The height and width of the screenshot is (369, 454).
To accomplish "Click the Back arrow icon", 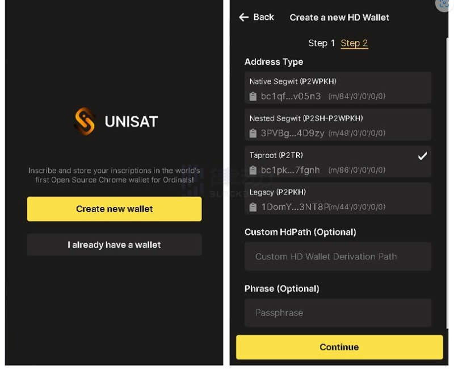I will click(x=244, y=18).
